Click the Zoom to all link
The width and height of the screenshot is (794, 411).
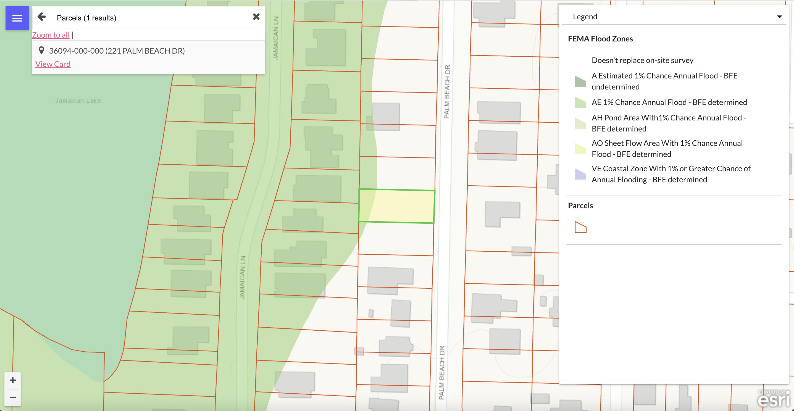pos(51,35)
